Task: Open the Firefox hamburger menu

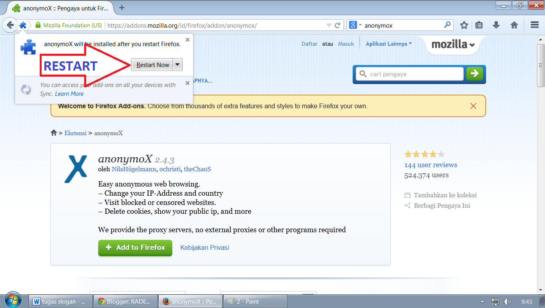Action: pos(535,25)
